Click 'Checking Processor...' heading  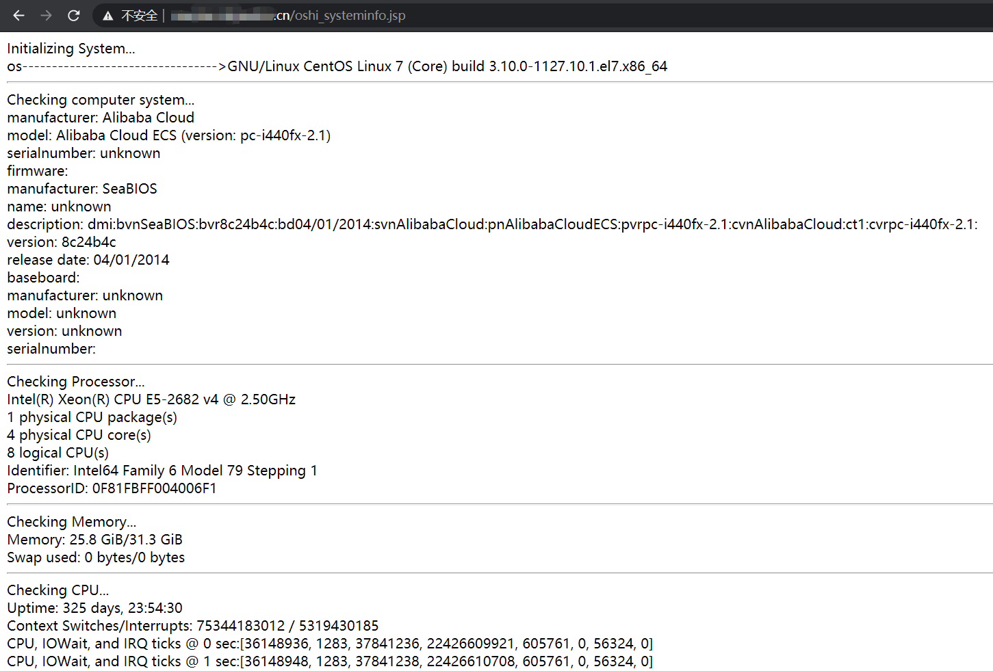coord(76,382)
